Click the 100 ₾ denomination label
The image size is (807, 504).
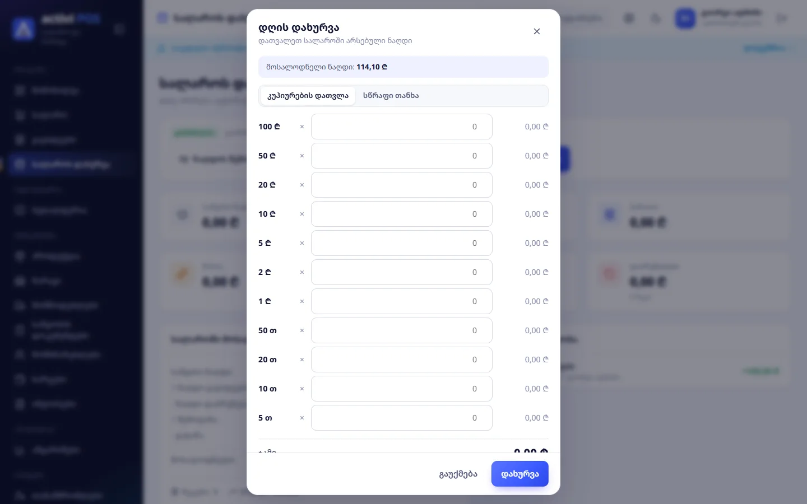269,127
